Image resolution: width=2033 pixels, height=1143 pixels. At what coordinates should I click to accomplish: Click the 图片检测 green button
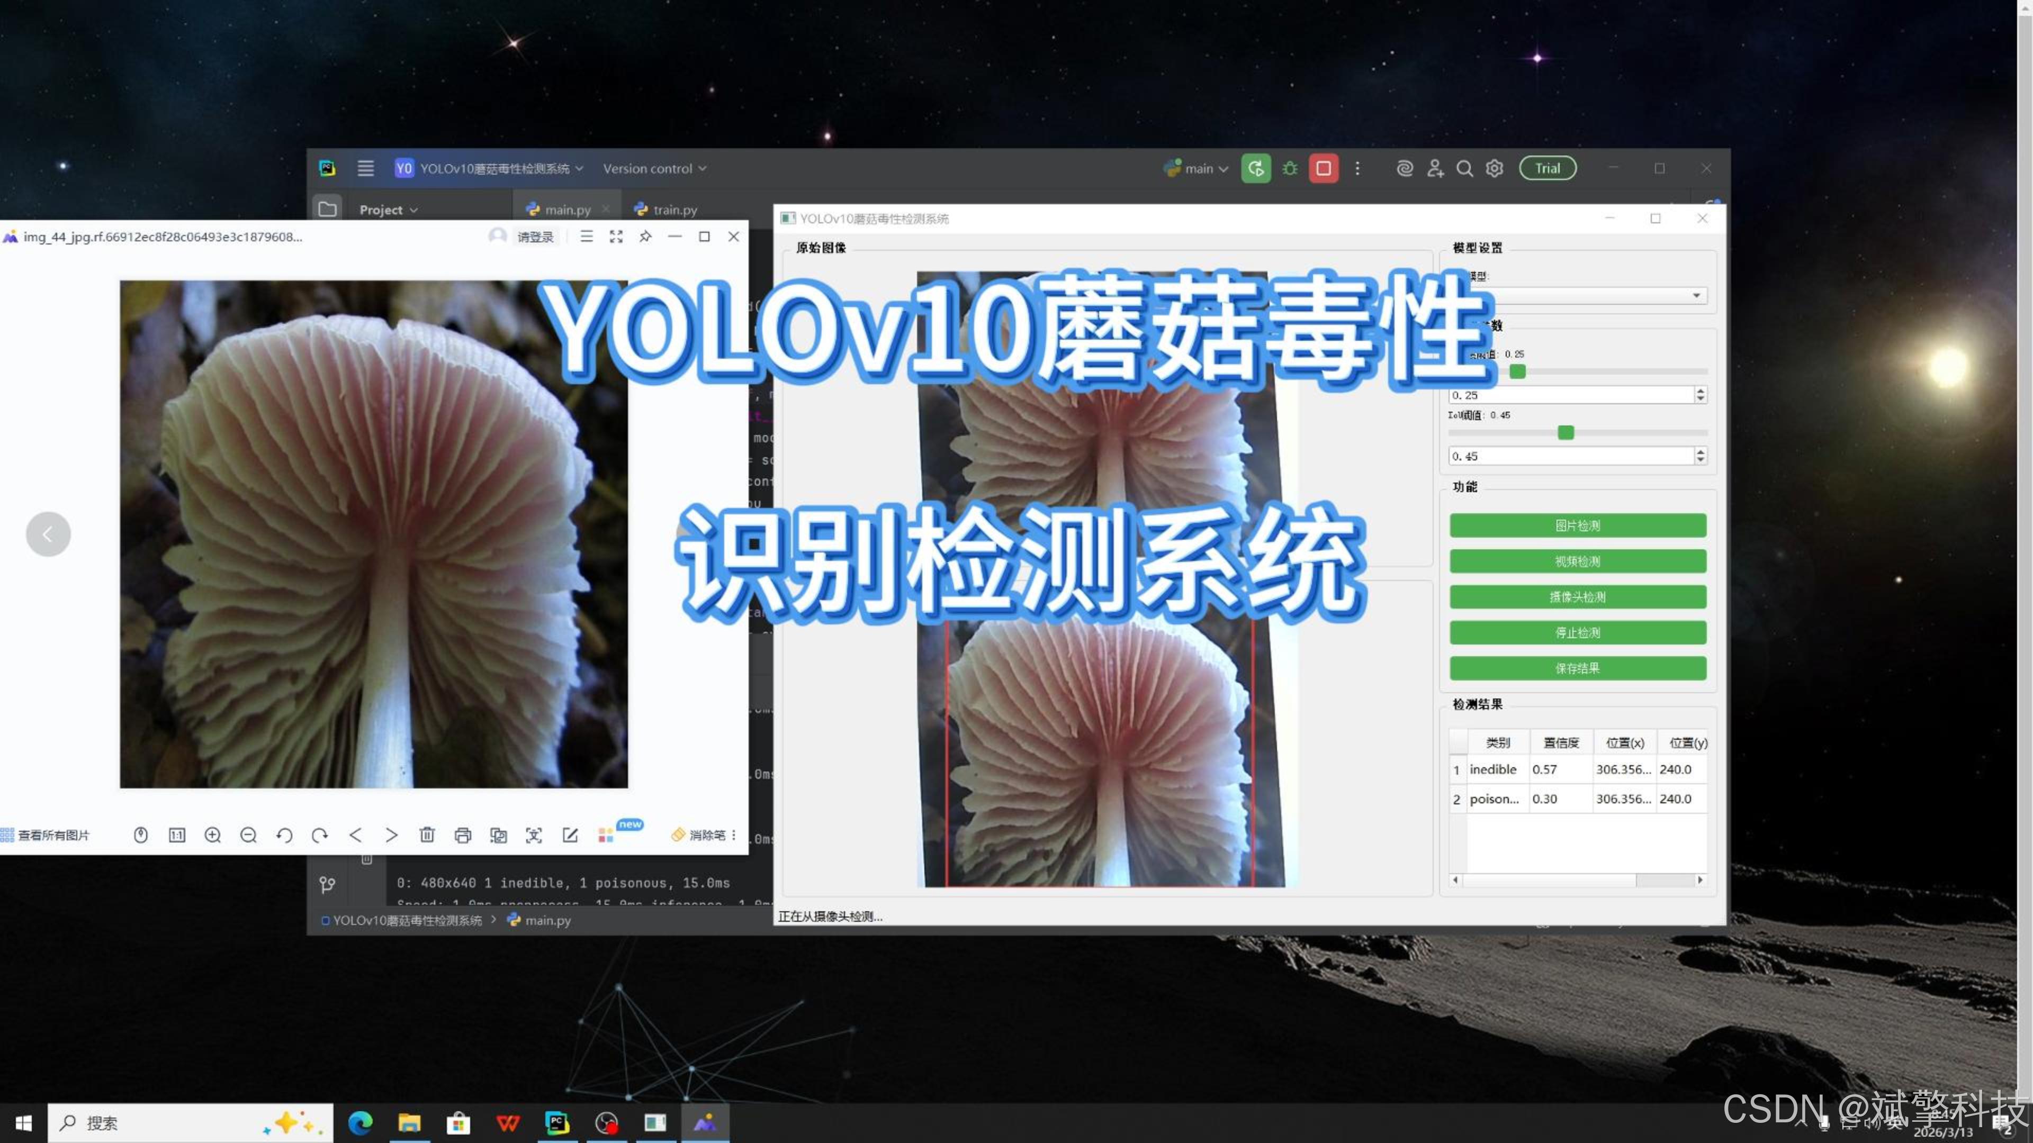(1577, 525)
